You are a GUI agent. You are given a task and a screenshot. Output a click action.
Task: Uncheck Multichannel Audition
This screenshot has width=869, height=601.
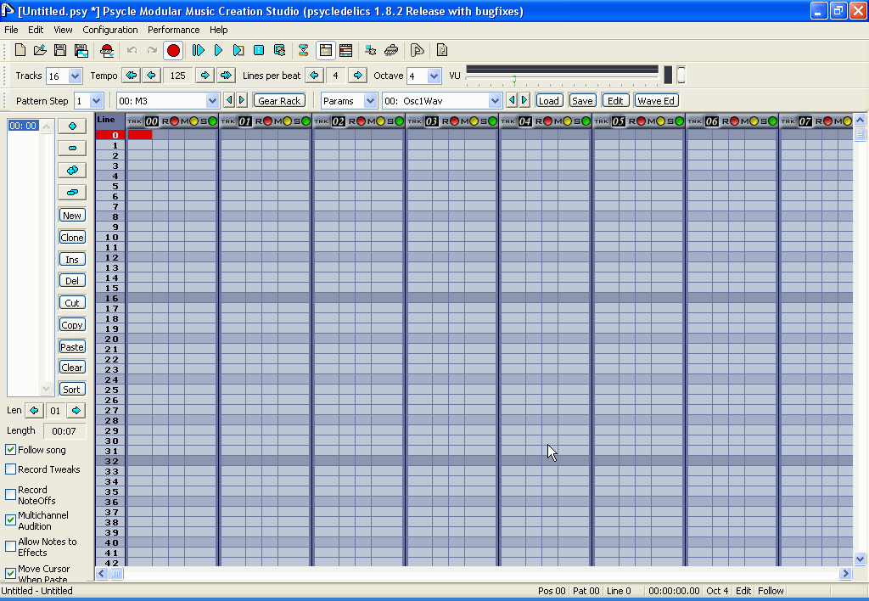(x=10, y=520)
